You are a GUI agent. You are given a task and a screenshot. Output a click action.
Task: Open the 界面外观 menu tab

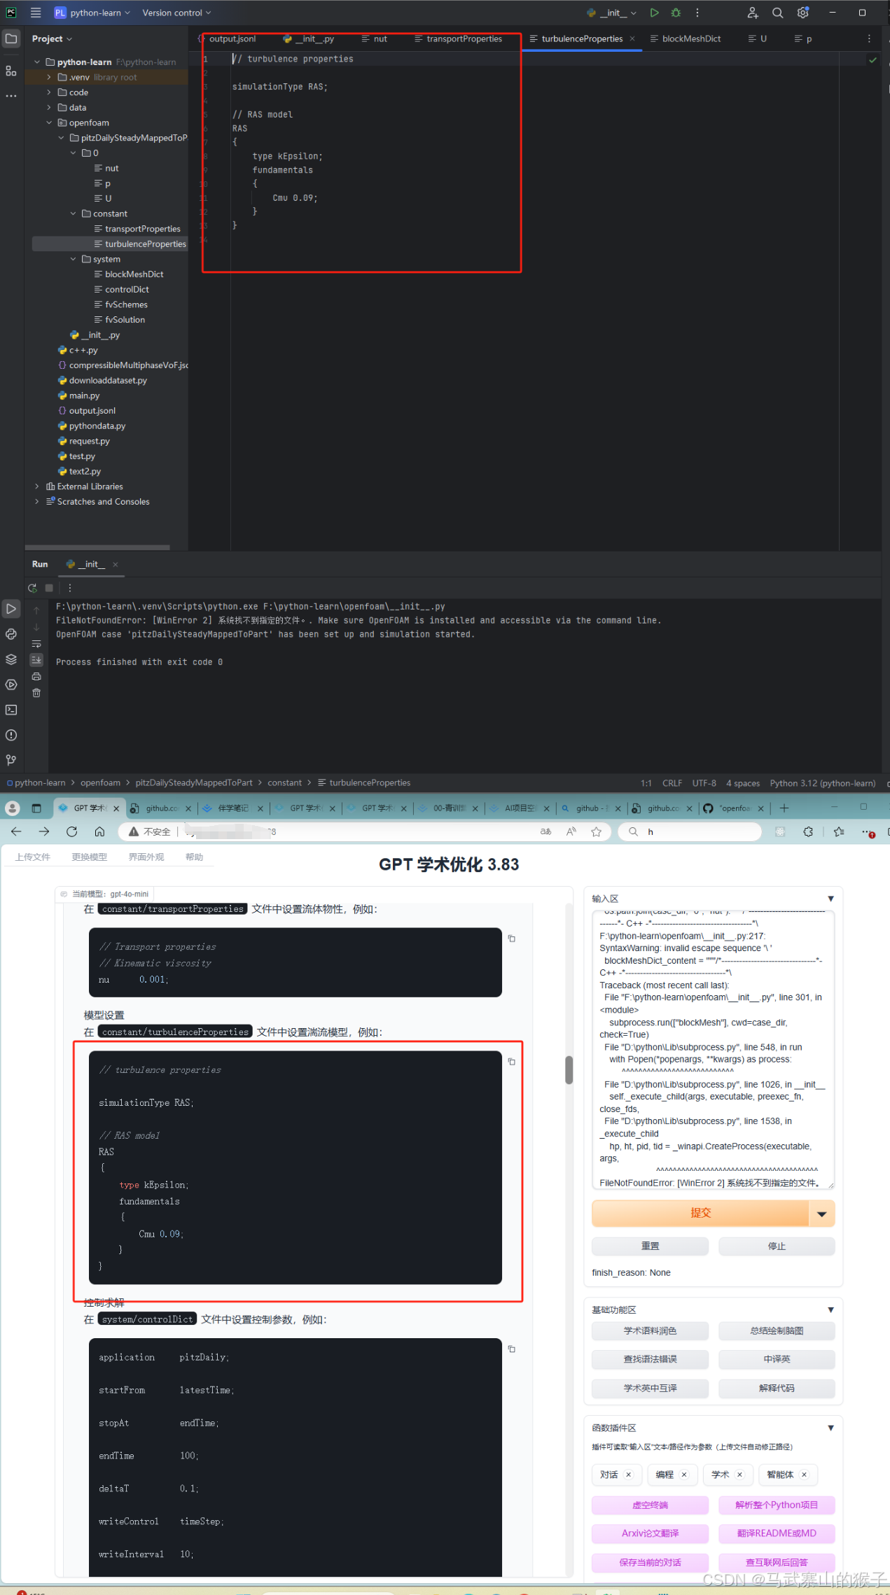(x=146, y=857)
